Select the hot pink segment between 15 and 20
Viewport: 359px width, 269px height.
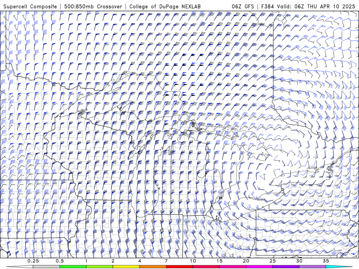pyautogui.click(x=232, y=267)
